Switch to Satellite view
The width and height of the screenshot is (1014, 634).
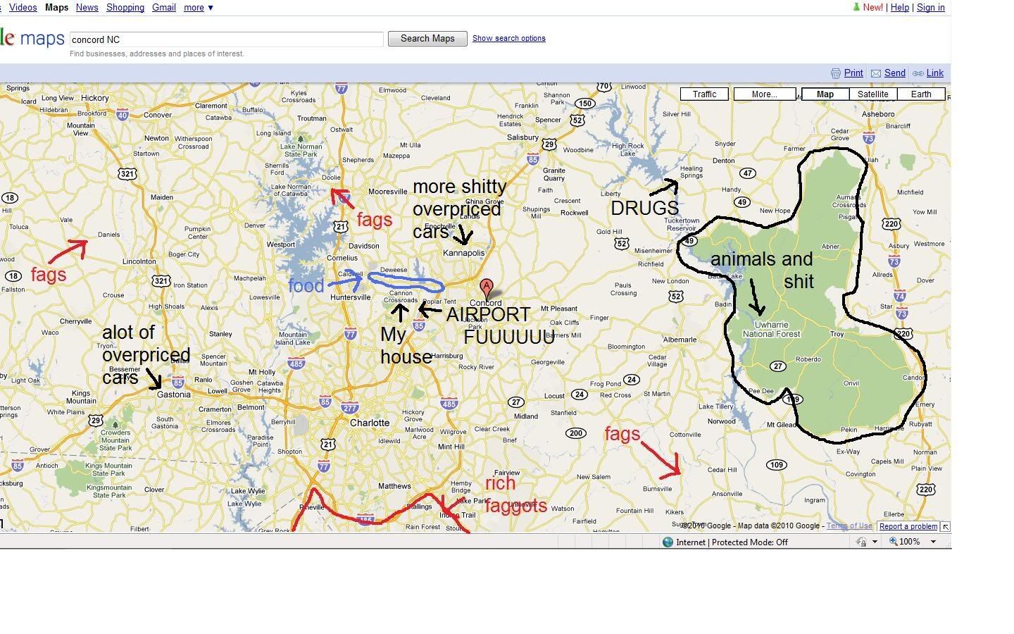872,94
